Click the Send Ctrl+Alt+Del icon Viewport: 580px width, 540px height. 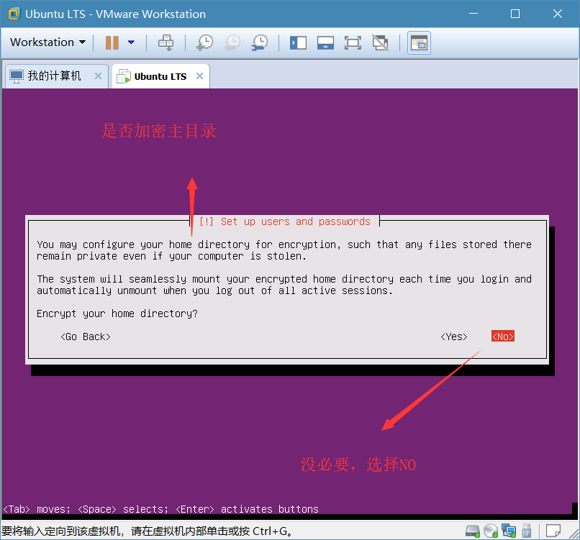tap(166, 42)
